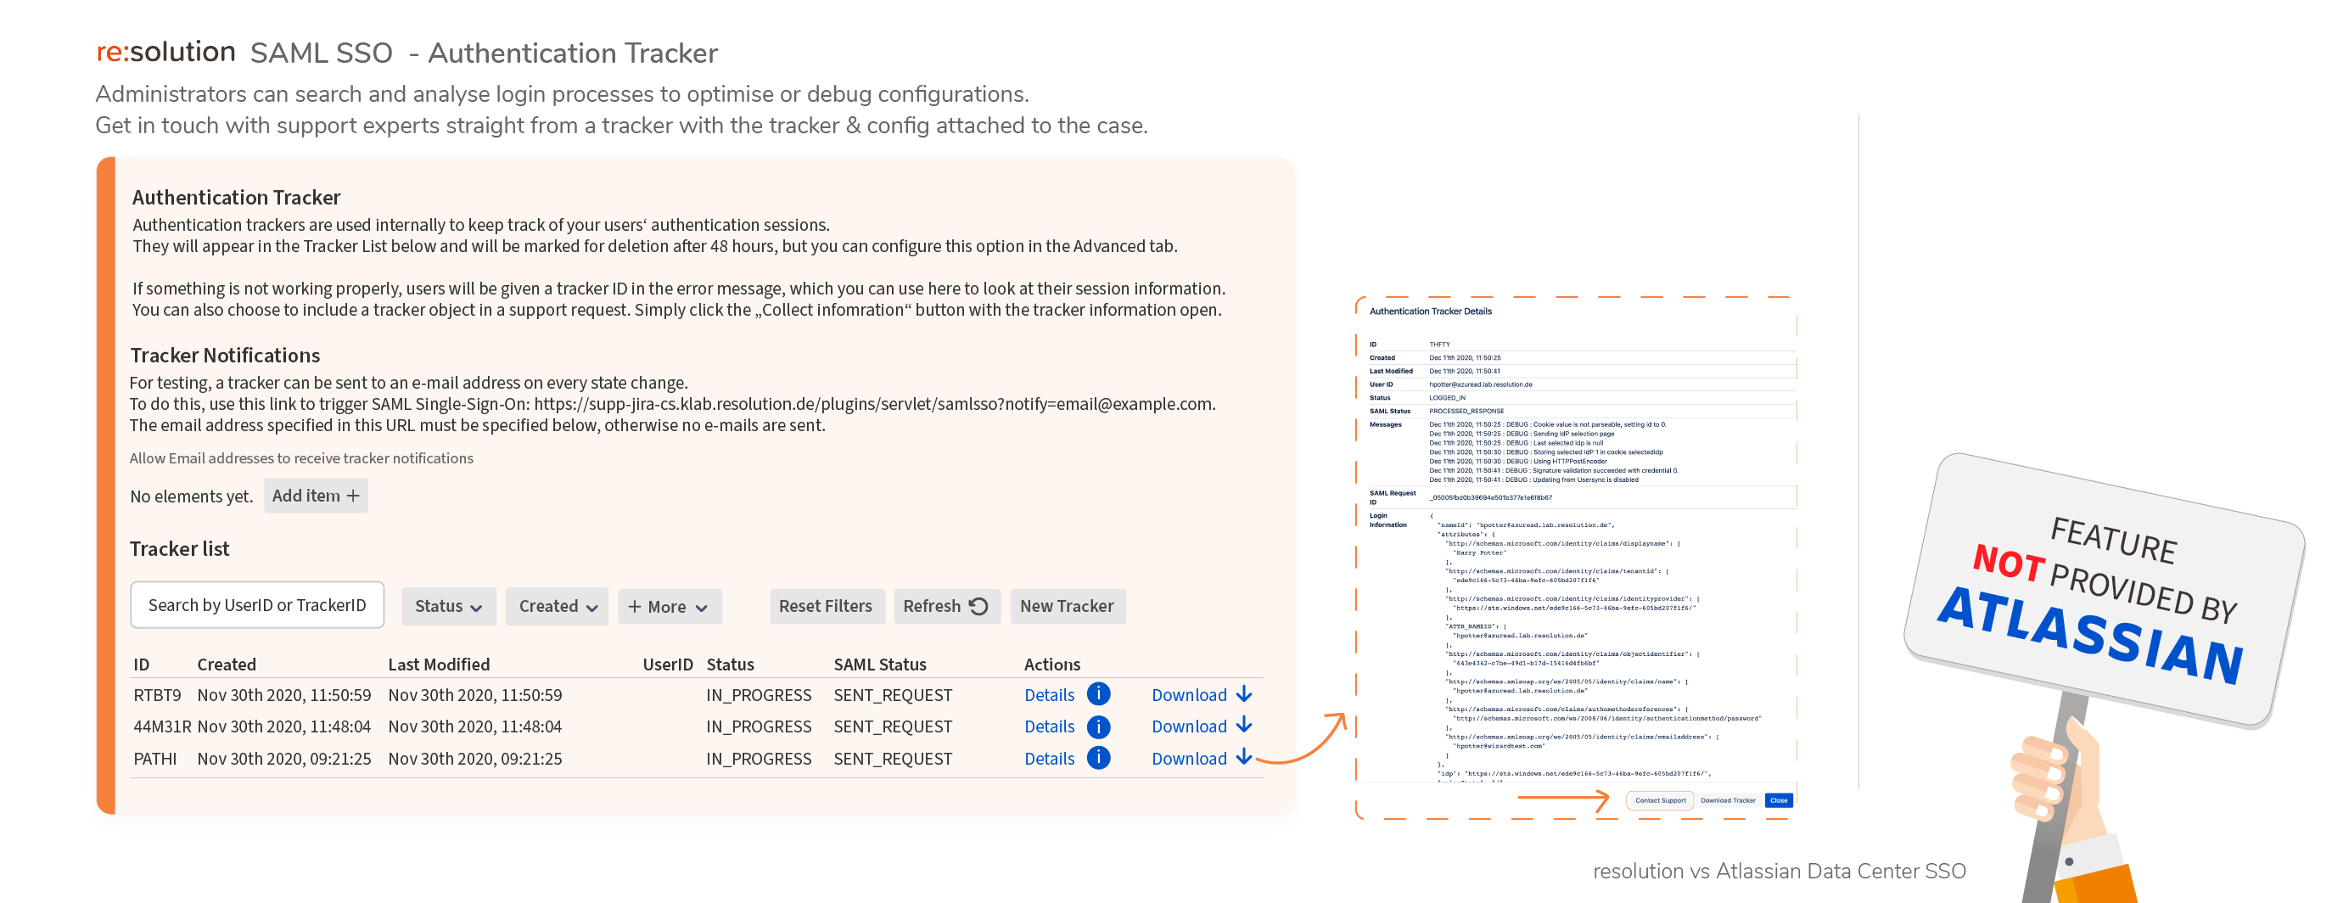Click the plus icon beside Add item
The width and height of the screenshot is (2332, 903).
tap(353, 496)
